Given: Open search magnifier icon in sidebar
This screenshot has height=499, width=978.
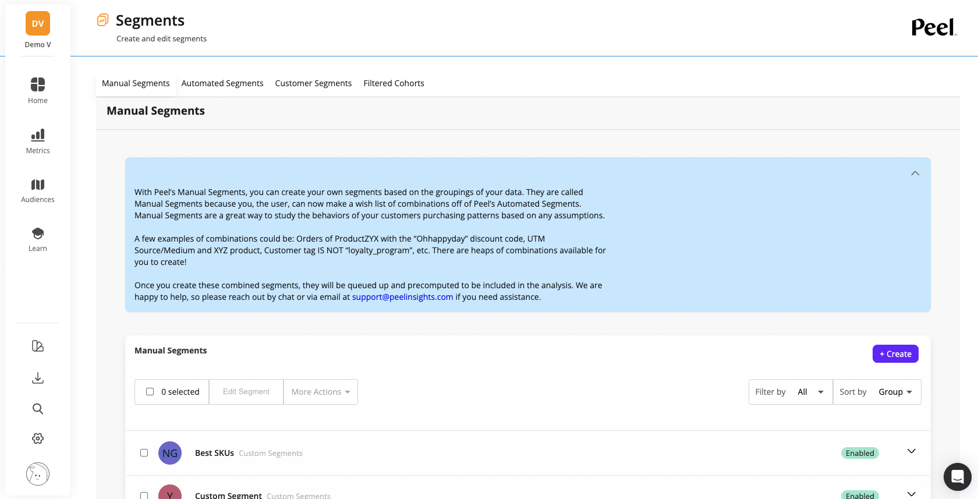Looking at the screenshot, I should tap(38, 409).
